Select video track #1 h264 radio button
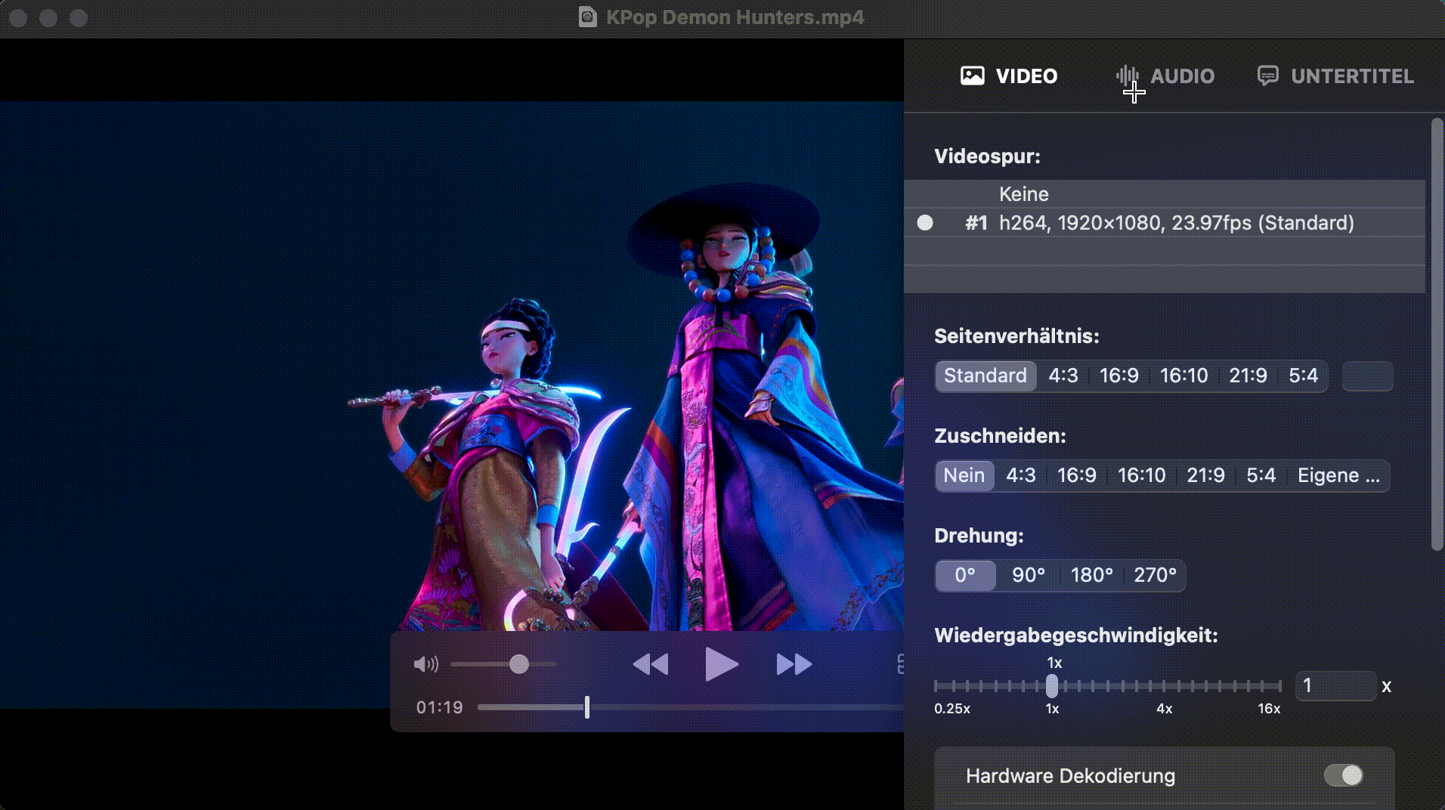 (925, 223)
